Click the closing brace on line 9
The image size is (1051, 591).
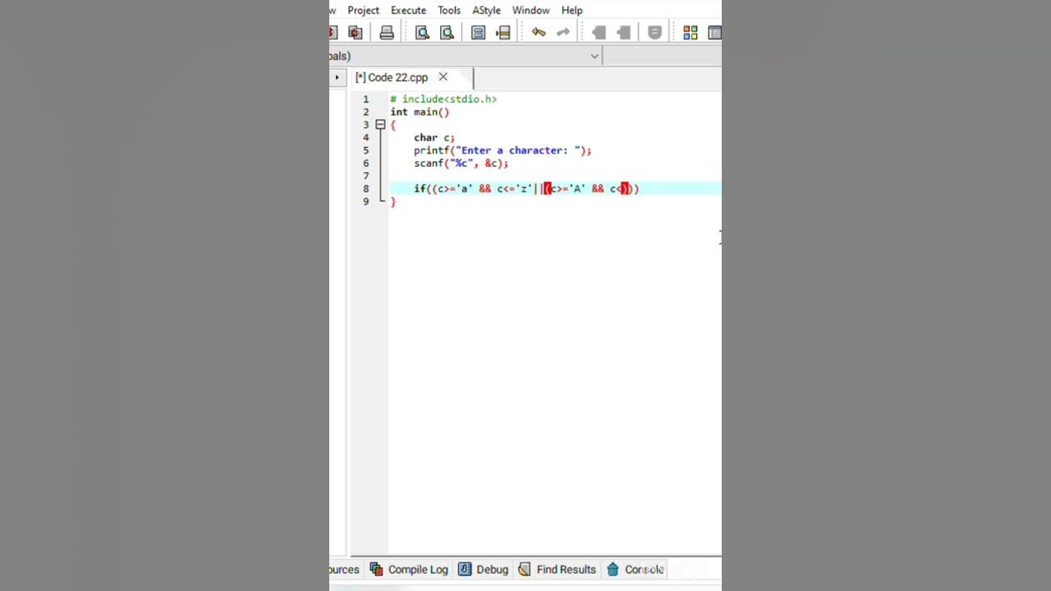point(393,202)
